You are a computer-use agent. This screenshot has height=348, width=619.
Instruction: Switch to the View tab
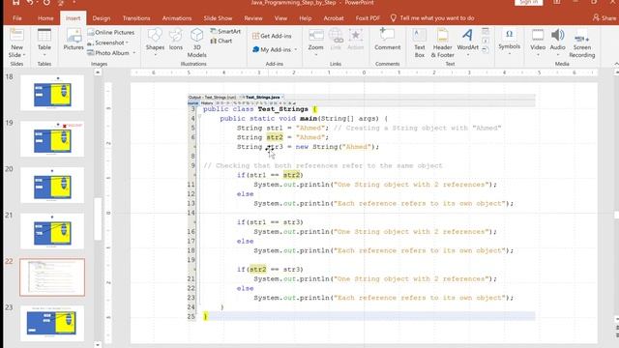click(x=280, y=18)
